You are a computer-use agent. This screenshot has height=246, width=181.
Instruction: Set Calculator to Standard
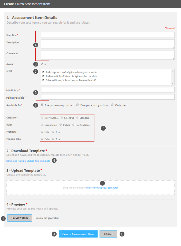[x=77, y=118]
